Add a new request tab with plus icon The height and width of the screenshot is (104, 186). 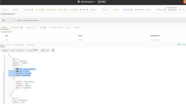click(x=180, y=10)
